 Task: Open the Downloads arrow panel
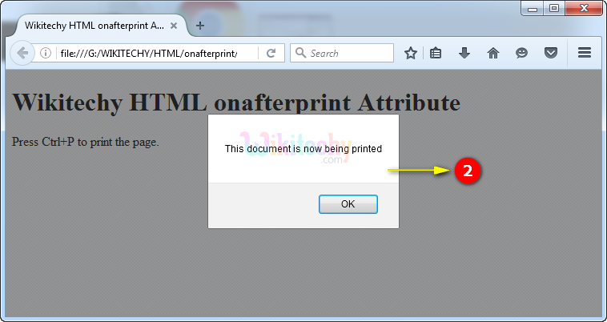point(464,53)
